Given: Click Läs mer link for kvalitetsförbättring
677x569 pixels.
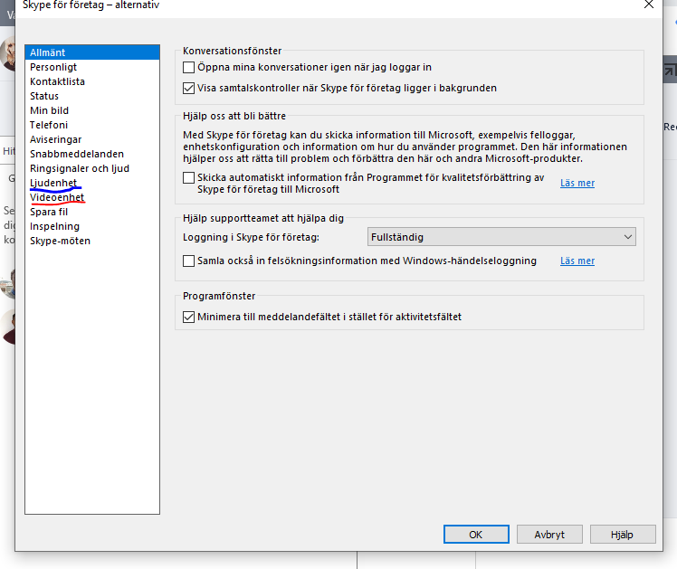Looking at the screenshot, I should pos(577,183).
